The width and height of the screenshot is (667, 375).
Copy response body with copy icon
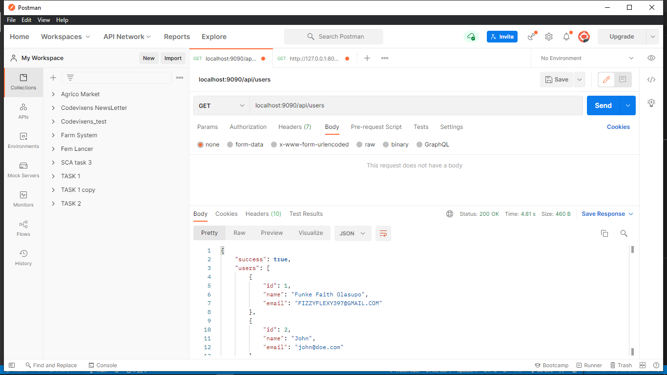click(x=604, y=233)
